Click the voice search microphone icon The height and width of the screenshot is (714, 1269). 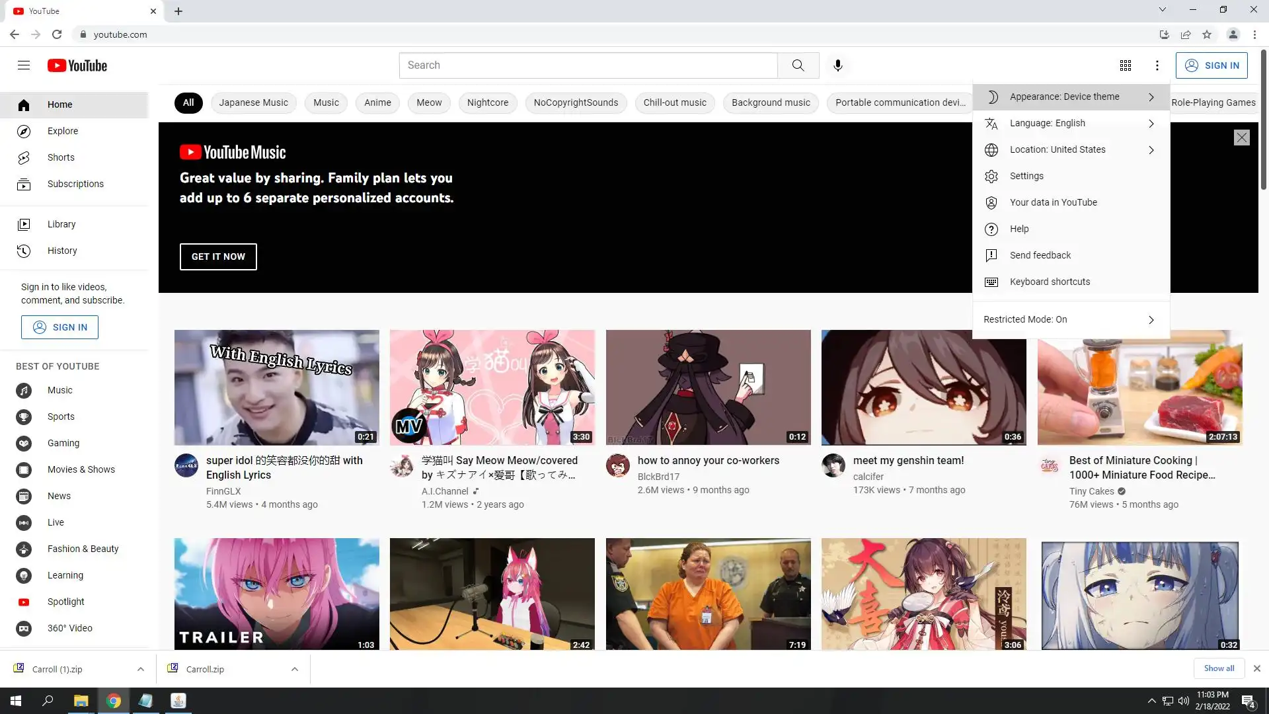pyautogui.click(x=837, y=65)
